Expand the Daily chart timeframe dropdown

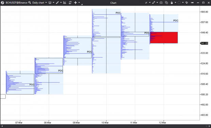46,3
